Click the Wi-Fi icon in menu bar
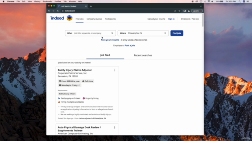 click(x=209, y=2)
